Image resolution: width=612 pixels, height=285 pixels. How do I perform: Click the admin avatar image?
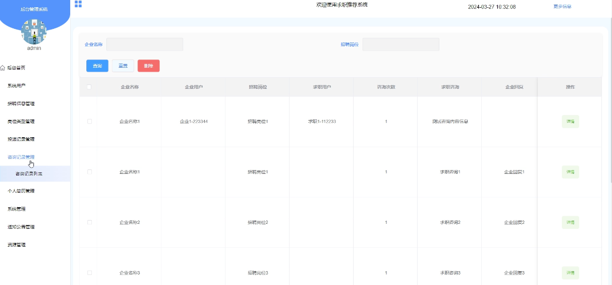click(34, 32)
